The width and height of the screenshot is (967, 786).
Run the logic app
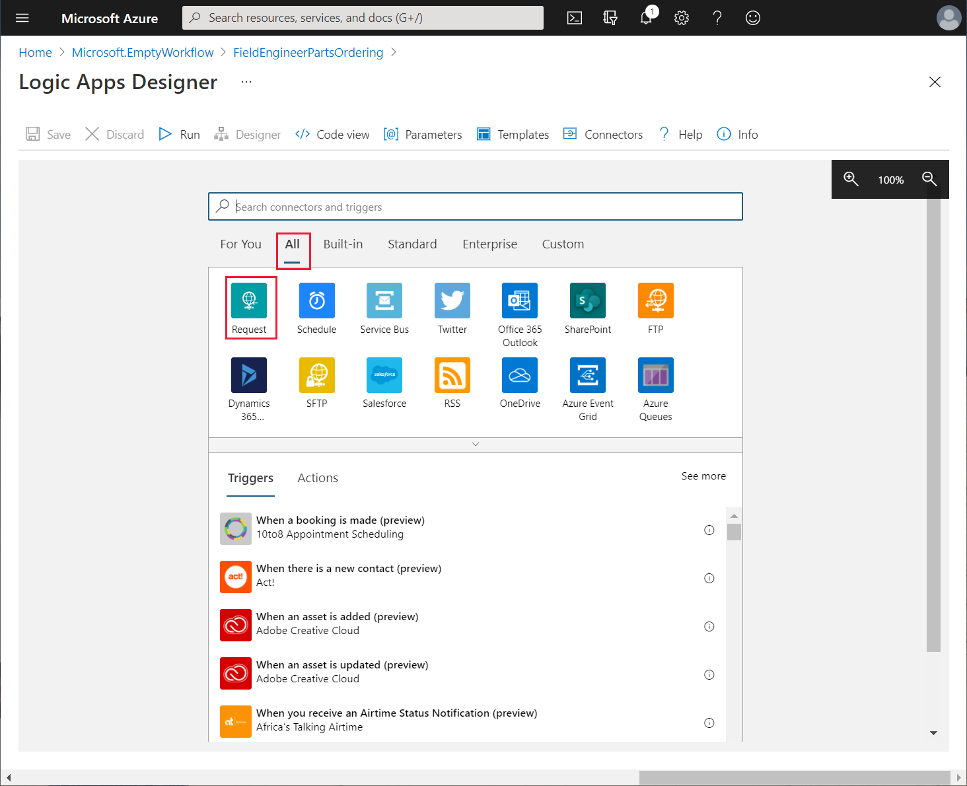180,134
